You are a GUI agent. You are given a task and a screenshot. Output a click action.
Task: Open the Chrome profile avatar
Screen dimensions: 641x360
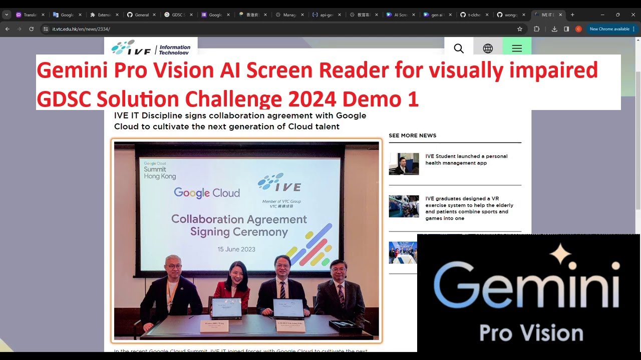(578, 29)
